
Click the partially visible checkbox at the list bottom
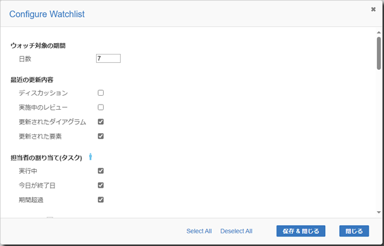pos(50,217)
